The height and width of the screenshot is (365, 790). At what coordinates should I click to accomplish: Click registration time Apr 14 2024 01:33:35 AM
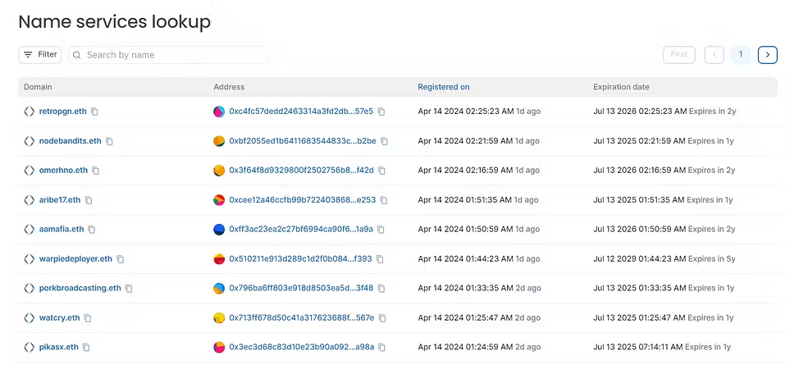coord(465,289)
